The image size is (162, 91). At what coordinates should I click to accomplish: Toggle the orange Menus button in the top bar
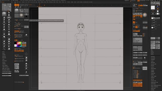[x=138, y=1]
